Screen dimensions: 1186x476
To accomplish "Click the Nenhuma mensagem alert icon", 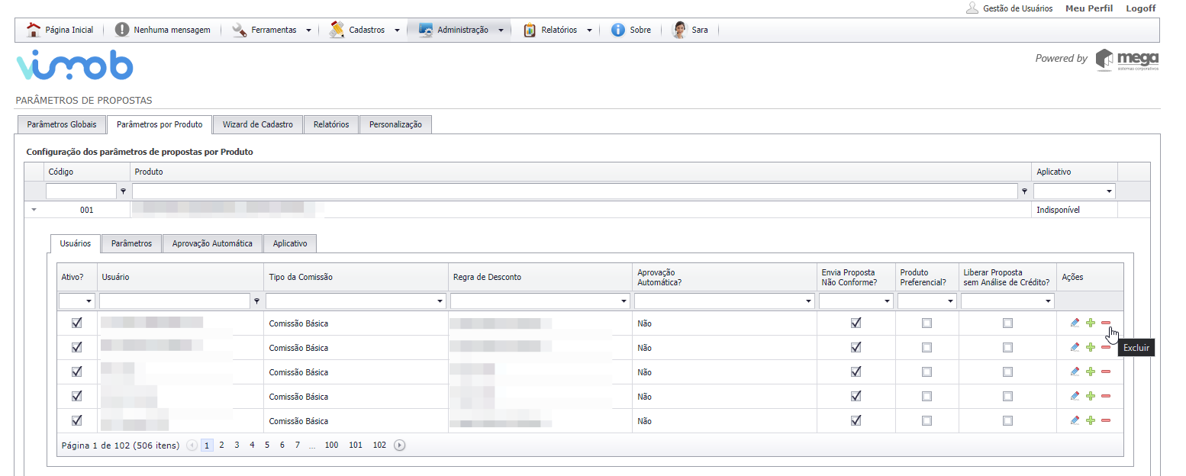I will coord(122,30).
